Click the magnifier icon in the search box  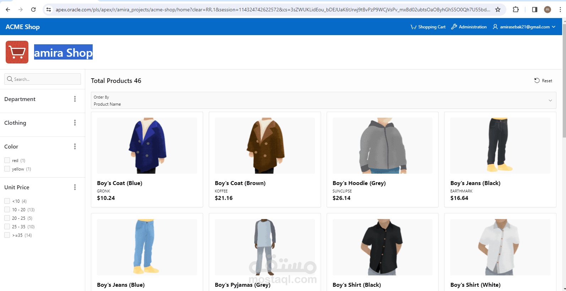[x=10, y=79]
